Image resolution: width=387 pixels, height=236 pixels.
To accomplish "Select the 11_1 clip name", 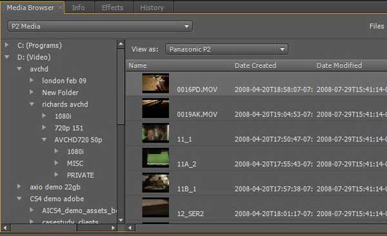I will coord(184,139).
